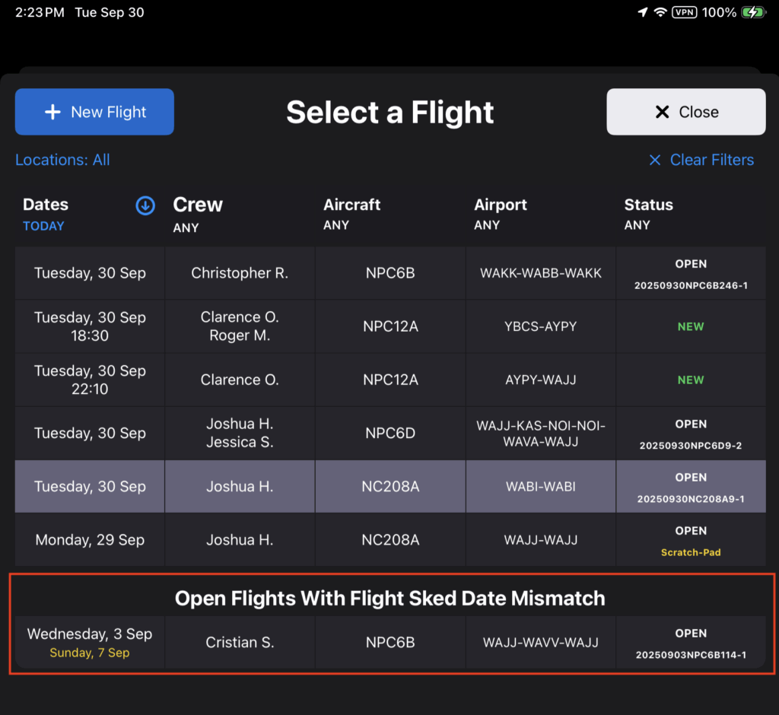
Task: Open the Locations: All filter
Action: tap(62, 160)
